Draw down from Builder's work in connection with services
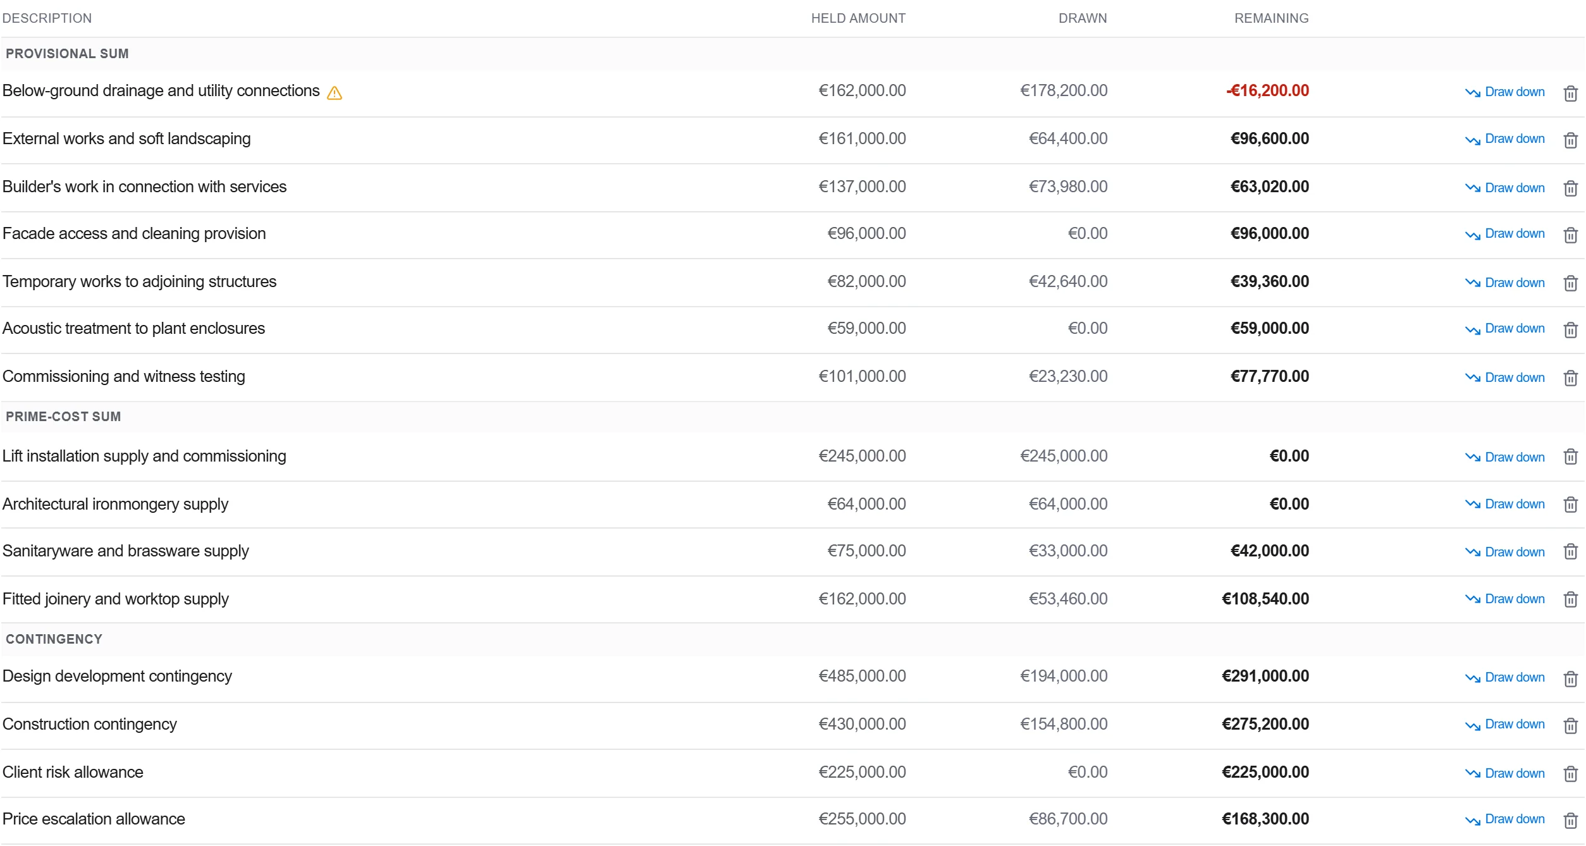 (x=1504, y=188)
